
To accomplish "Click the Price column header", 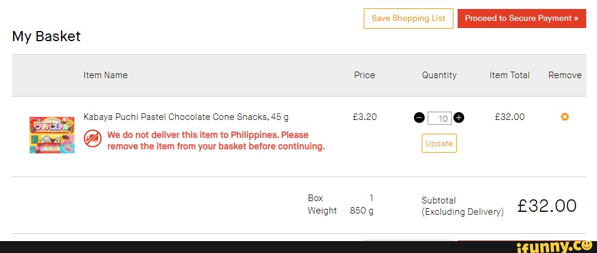I will click(x=364, y=75).
